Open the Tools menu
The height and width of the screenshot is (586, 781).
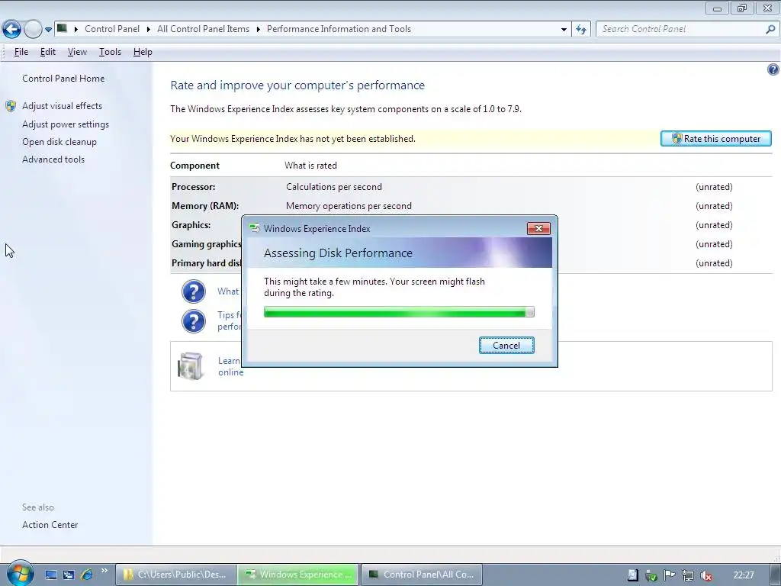[110, 52]
